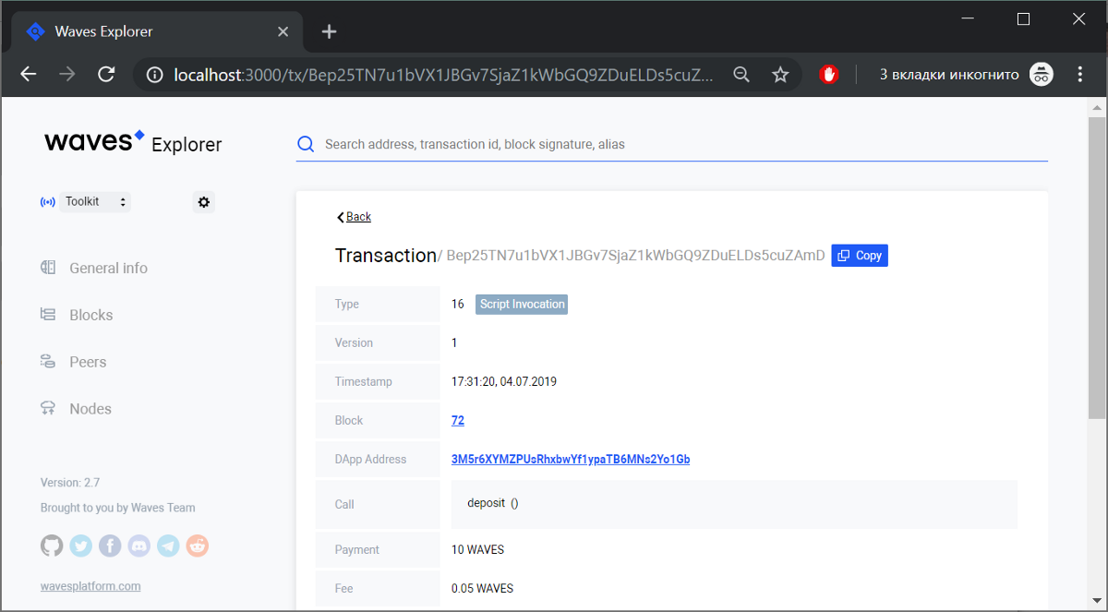The image size is (1108, 612).
Task: Follow the DApp address link
Action: click(570, 459)
